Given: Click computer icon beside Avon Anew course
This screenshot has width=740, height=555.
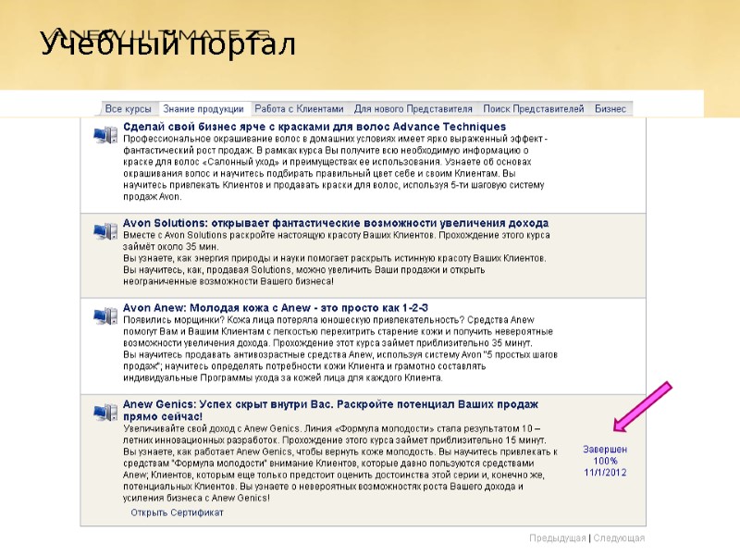Looking at the screenshot, I should [x=105, y=316].
